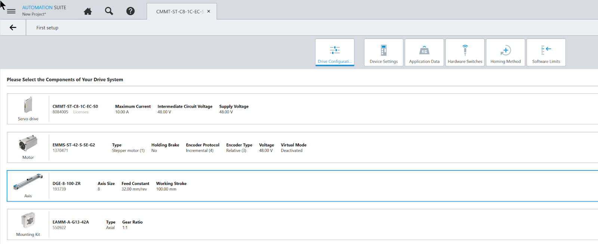598x244 pixels.
Task: Click the Working Stroke 100.00 mm value
Action: click(166, 189)
